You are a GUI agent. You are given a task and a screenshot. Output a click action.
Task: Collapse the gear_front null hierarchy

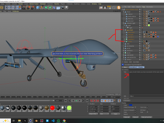(x=124, y=30)
